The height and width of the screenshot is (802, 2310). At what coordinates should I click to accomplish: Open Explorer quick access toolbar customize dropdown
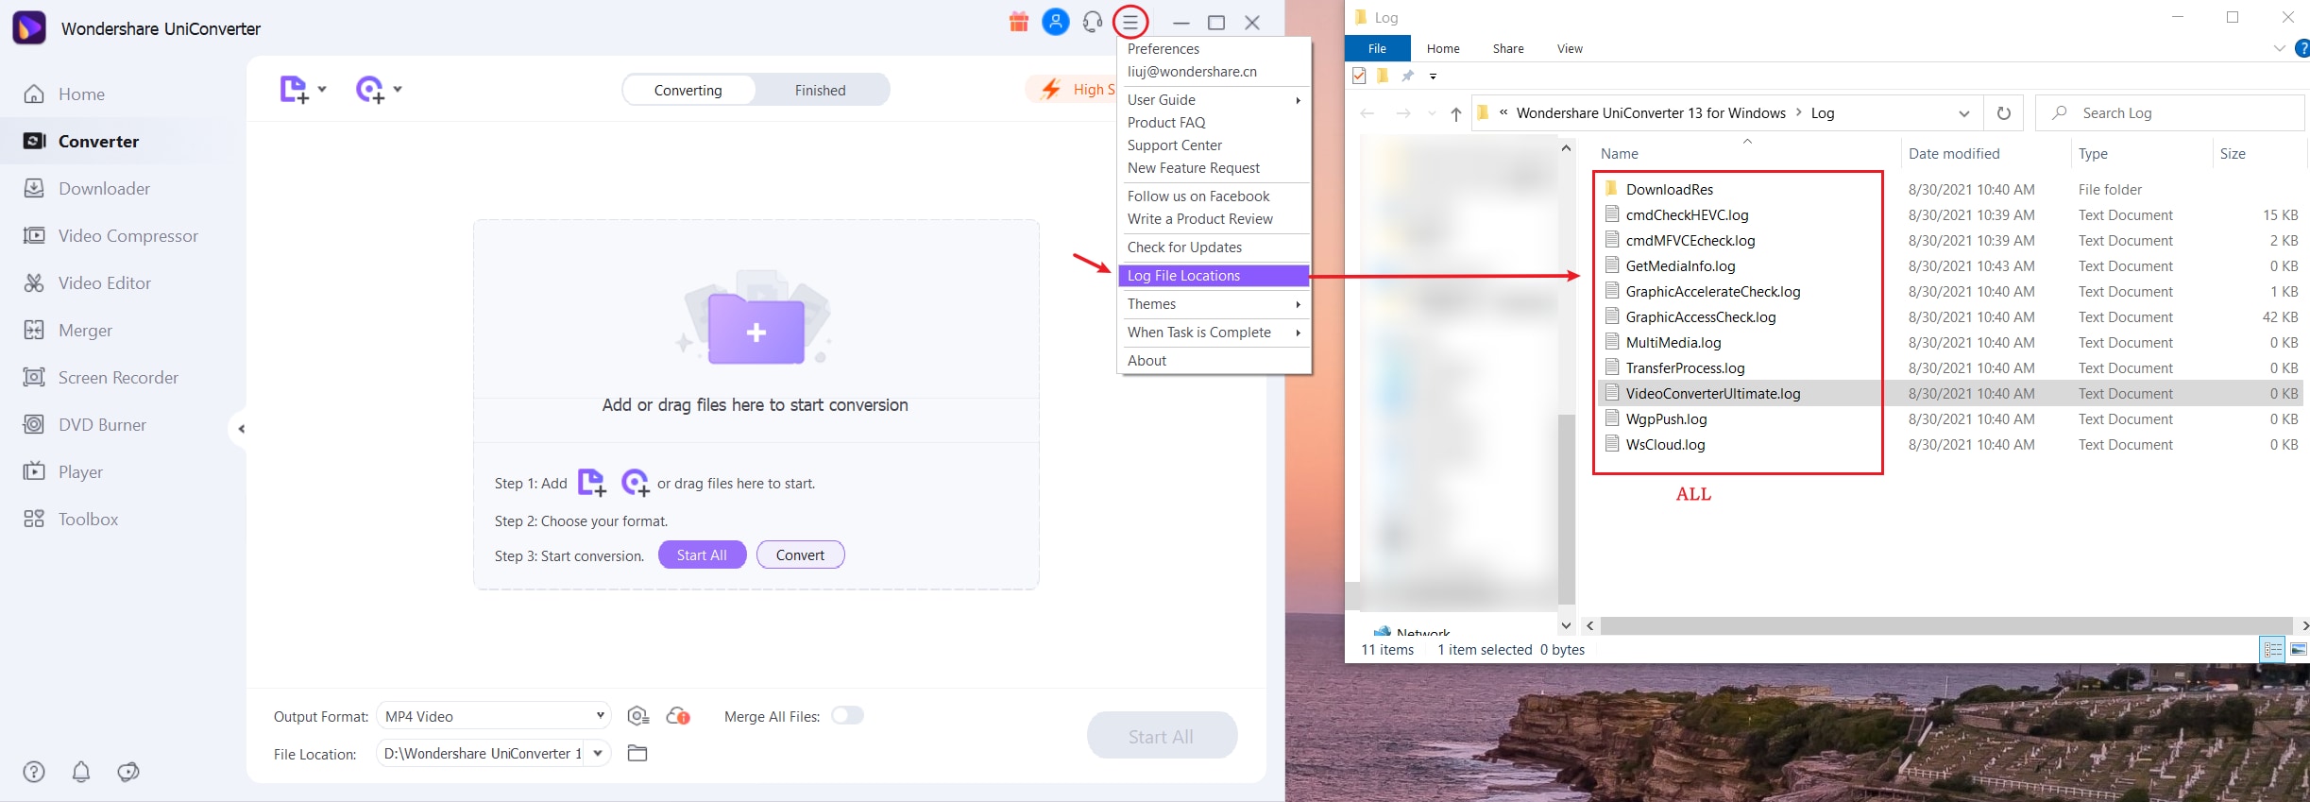(x=1433, y=77)
